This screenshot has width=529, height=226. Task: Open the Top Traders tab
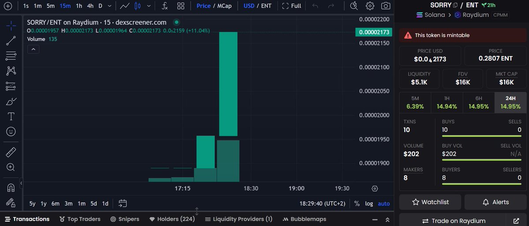tap(80, 219)
